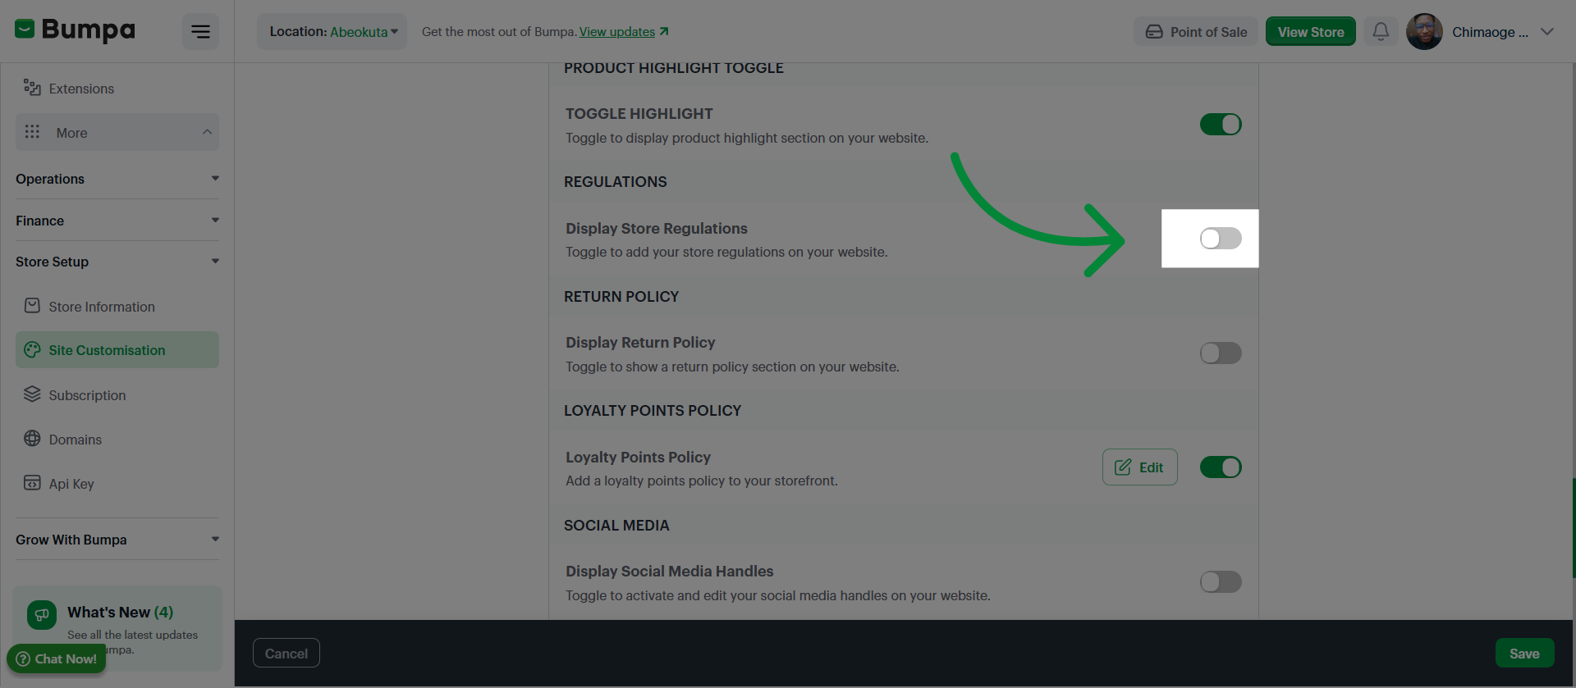Open the notifications bell
The width and height of the screenshot is (1576, 688).
click(x=1381, y=32)
